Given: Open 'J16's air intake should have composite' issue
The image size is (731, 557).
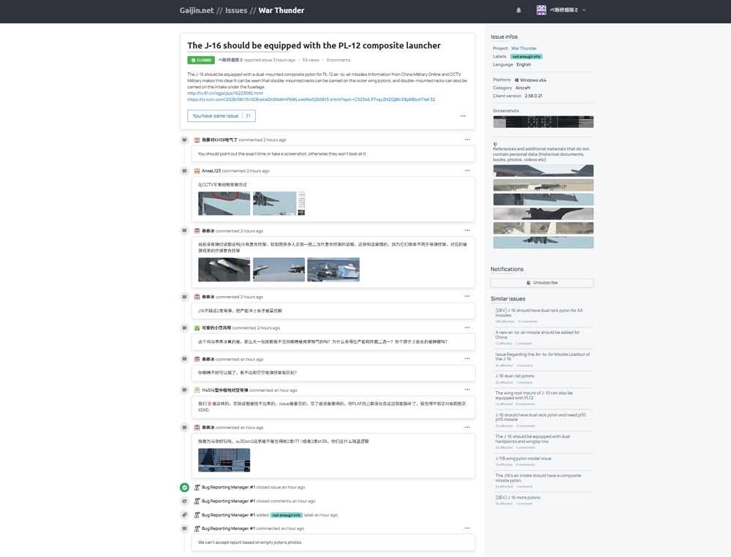Looking at the screenshot, I should pos(538,478).
